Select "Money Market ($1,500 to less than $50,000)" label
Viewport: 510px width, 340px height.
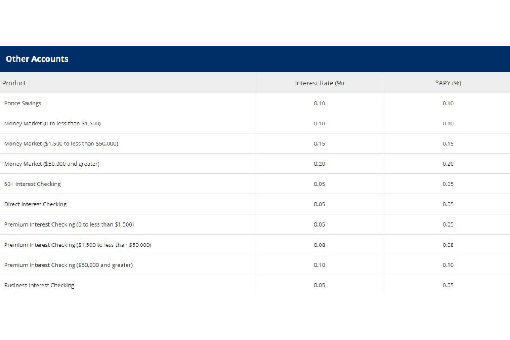(x=61, y=144)
